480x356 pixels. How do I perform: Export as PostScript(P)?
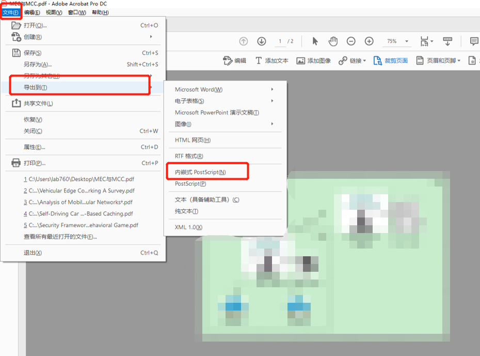(x=225, y=183)
